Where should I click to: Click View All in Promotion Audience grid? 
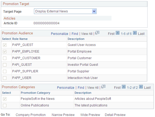pyautogui.click(x=87, y=34)
